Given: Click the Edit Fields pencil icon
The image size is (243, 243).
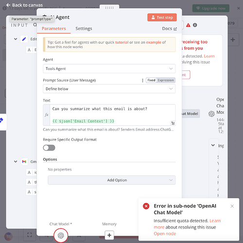Looking at the screenshot, I should [x=24, y=39].
